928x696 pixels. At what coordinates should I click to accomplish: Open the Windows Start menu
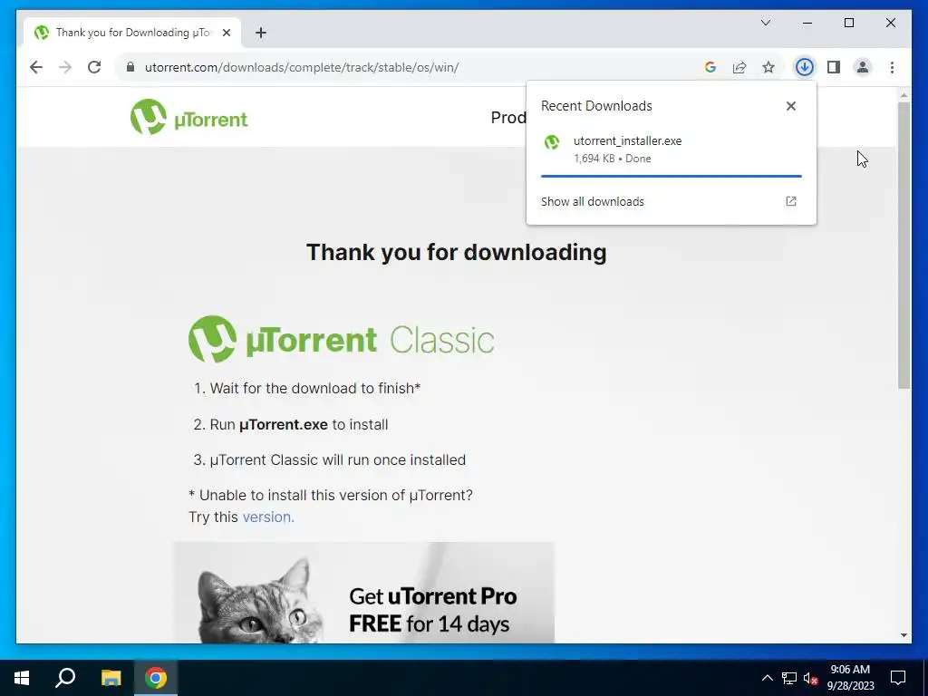click(22, 678)
